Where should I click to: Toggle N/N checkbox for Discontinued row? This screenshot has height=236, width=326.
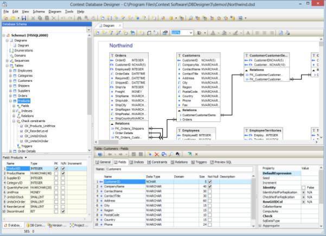[63, 211]
